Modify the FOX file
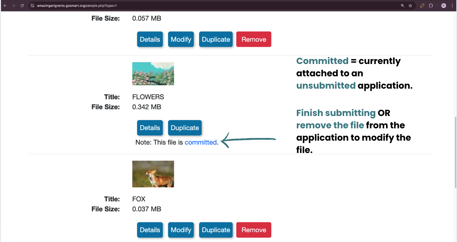The image size is (457, 242). tap(181, 230)
